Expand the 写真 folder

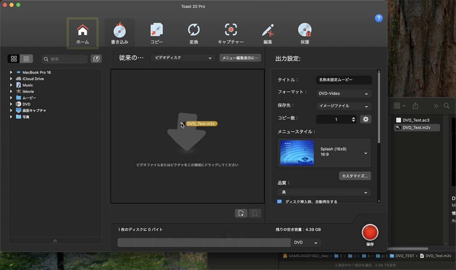[11, 117]
